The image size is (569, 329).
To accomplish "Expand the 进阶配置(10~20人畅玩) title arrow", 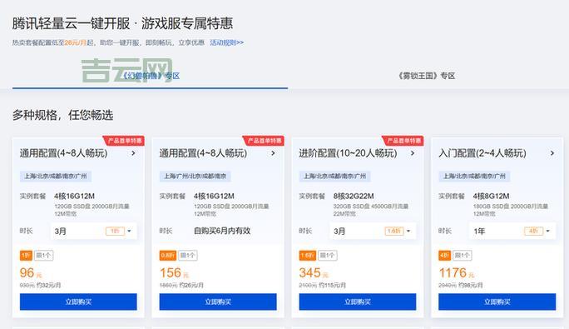I will click(413, 153).
